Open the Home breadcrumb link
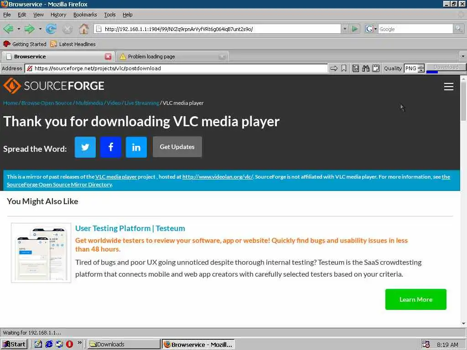Screen dimensions: 467x350 [x=10, y=103]
